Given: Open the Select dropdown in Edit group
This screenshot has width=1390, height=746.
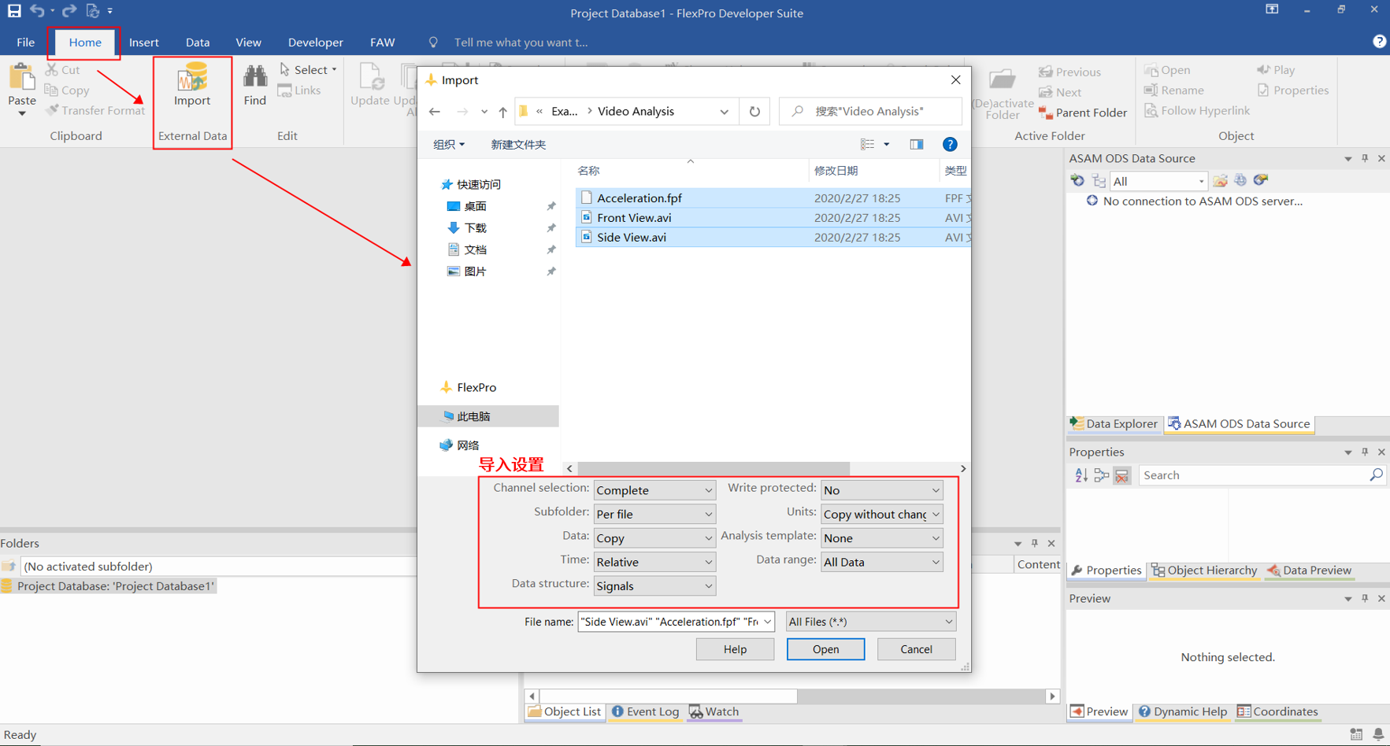Looking at the screenshot, I should click(x=308, y=70).
